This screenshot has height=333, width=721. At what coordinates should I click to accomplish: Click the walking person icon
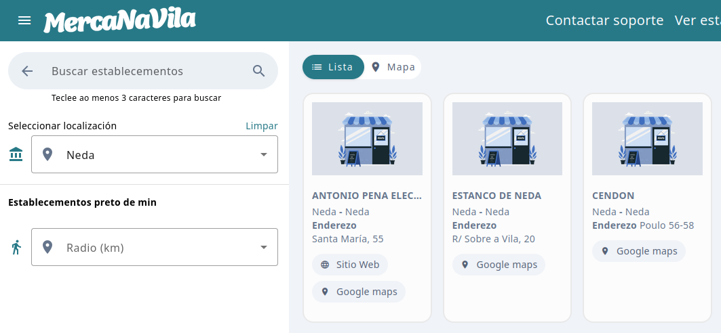[16, 247]
